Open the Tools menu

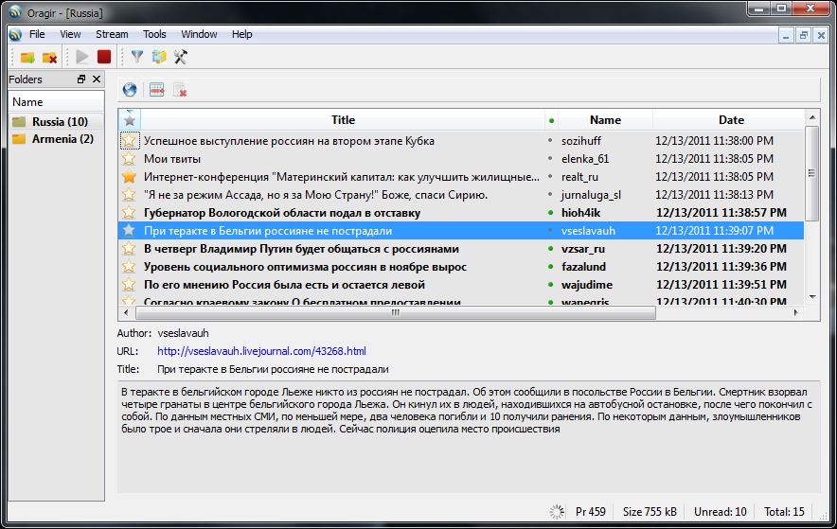(154, 34)
